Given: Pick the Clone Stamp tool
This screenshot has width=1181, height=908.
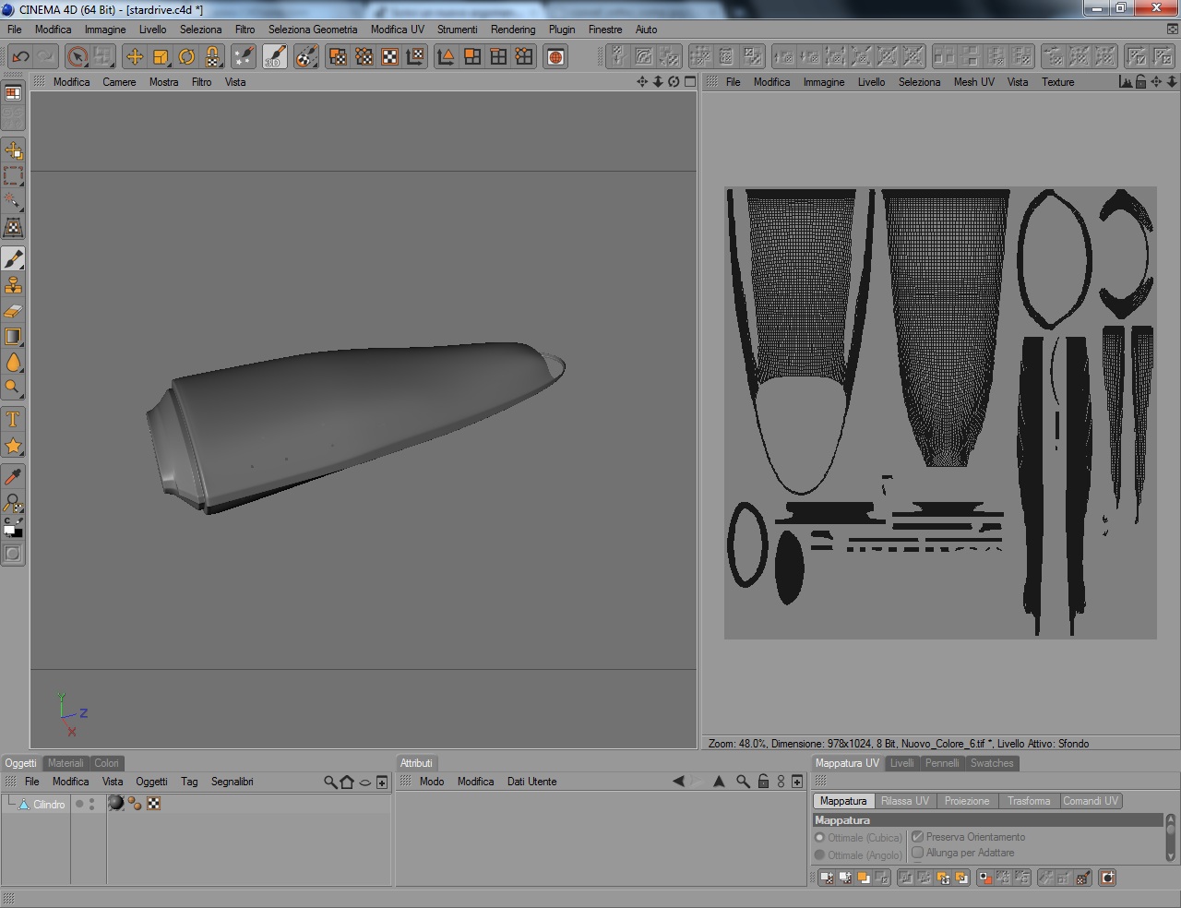Looking at the screenshot, I should coord(13,285).
